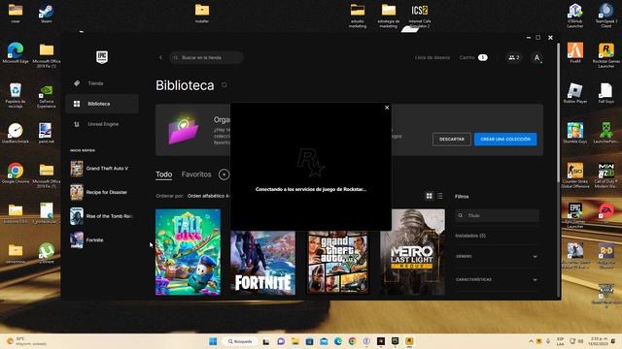Screen dimensions: 622x349
Task: Click DESCARTAR on the collection banner
Action: [x=451, y=140]
